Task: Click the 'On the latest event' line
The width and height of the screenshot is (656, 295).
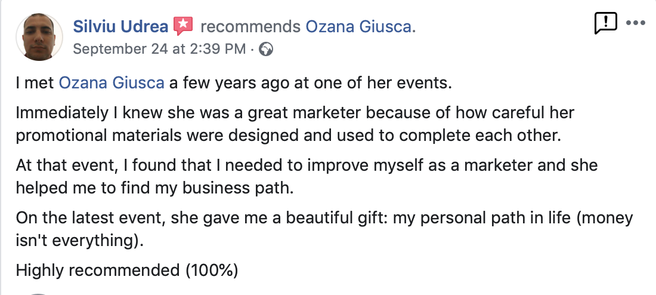Action: click(324, 217)
